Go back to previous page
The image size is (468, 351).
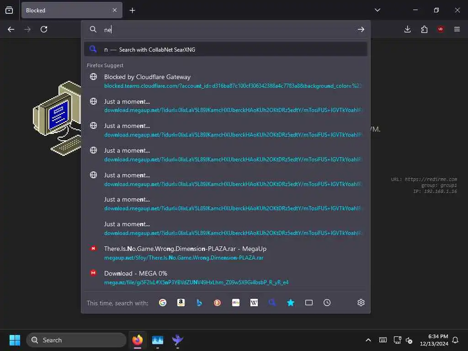11,29
